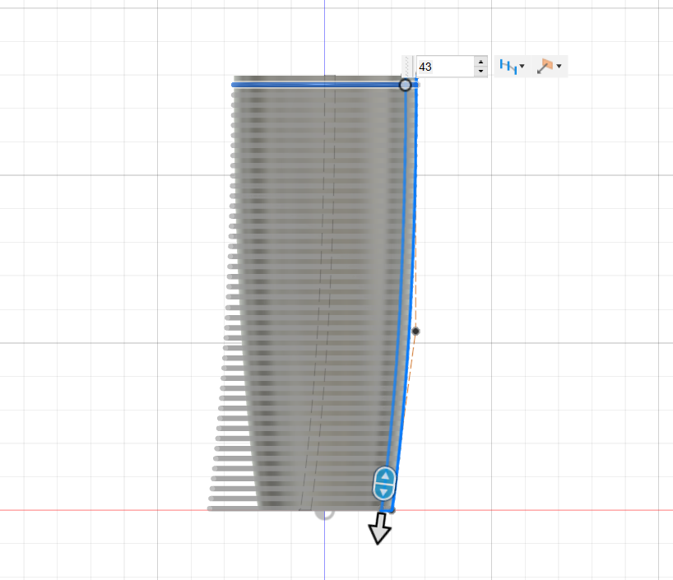The width and height of the screenshot is (673, 580).
Task: Click the lower arrow of the blue manipulator
Action: click(383, 492)
